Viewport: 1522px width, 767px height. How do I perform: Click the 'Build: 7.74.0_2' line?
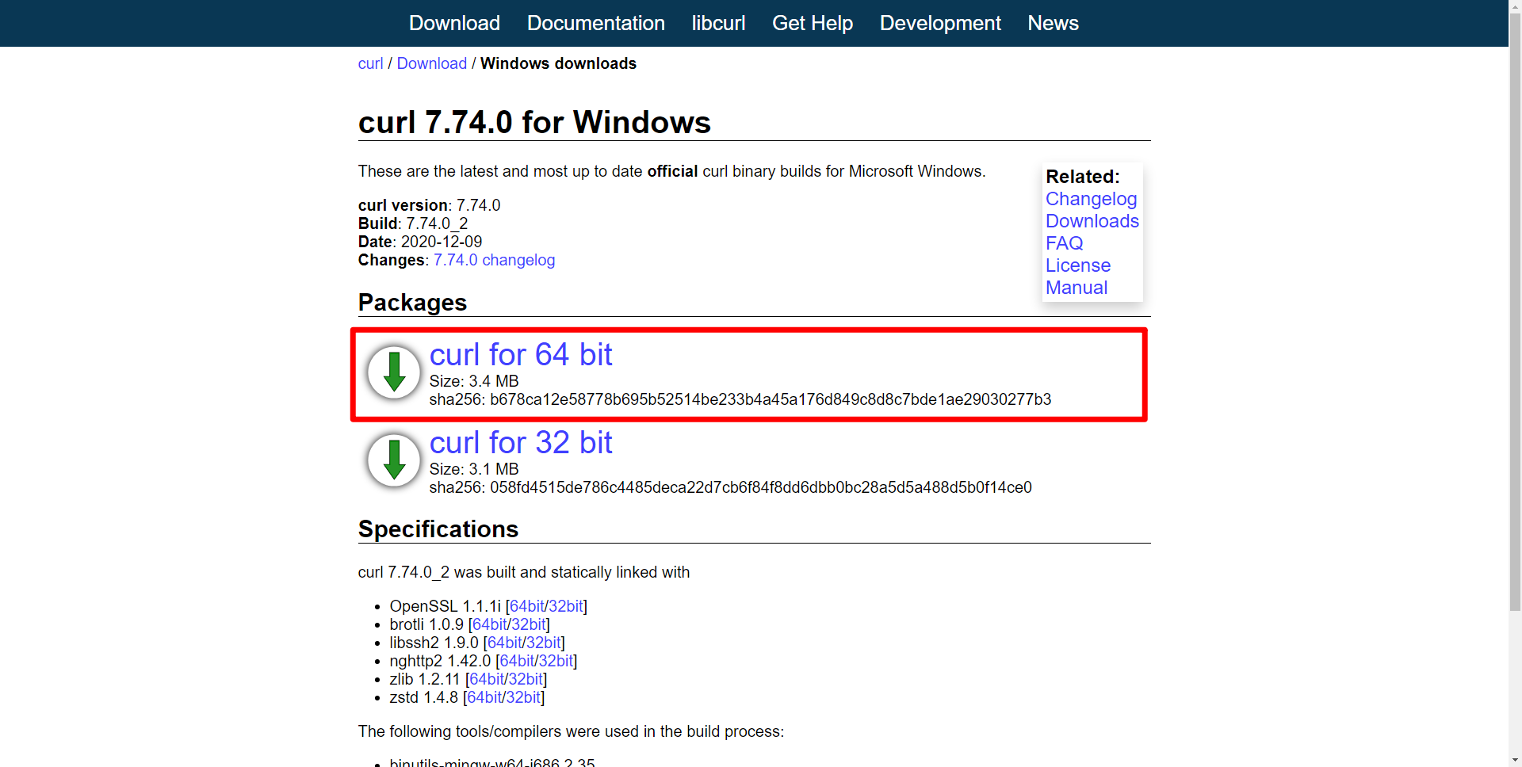click(x=413, y=223)
